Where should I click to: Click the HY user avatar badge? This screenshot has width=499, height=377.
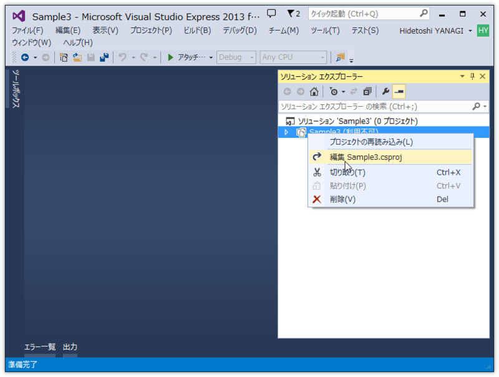pos(483,31)
